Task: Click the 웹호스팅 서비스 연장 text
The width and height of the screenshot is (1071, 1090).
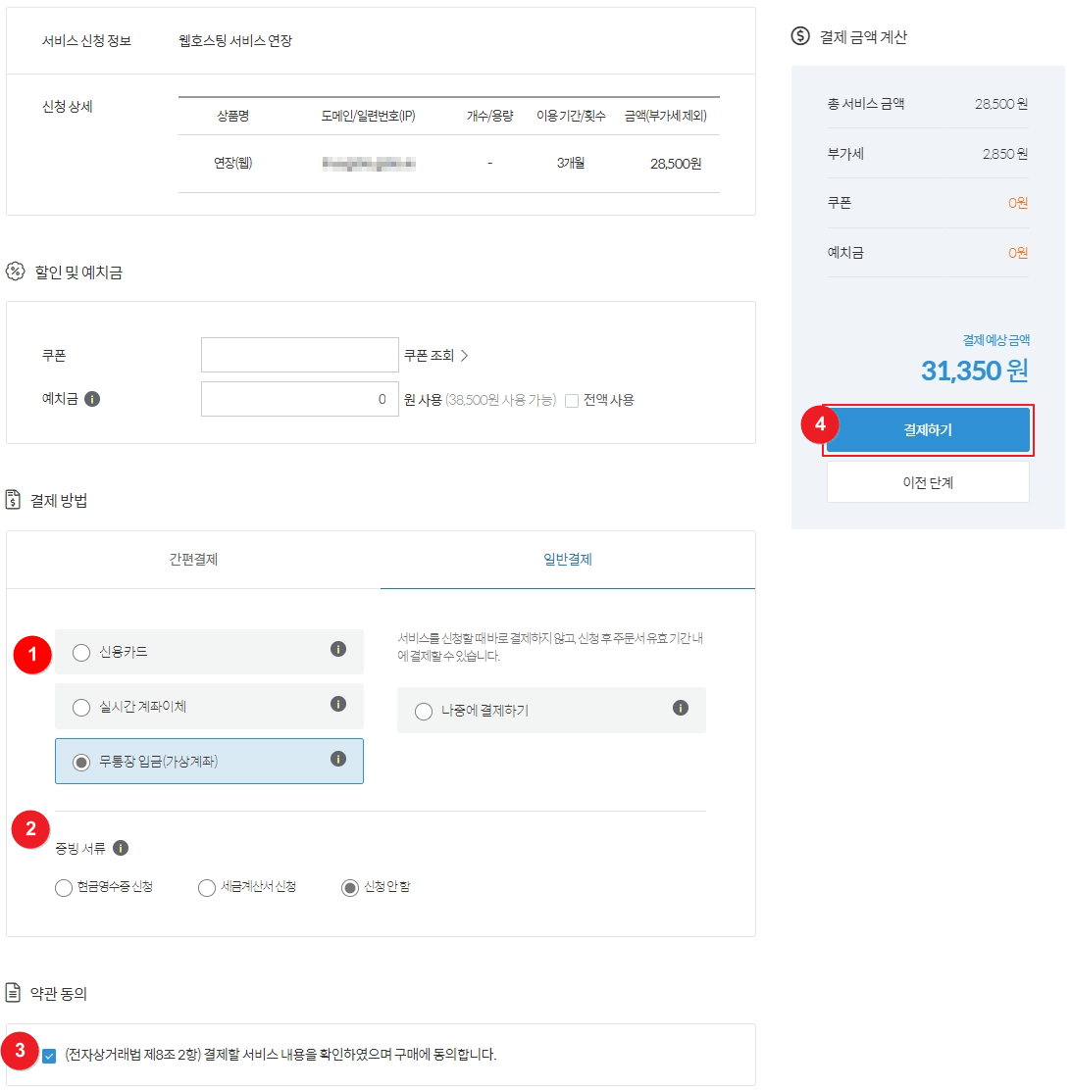Action: pos(235,40)
